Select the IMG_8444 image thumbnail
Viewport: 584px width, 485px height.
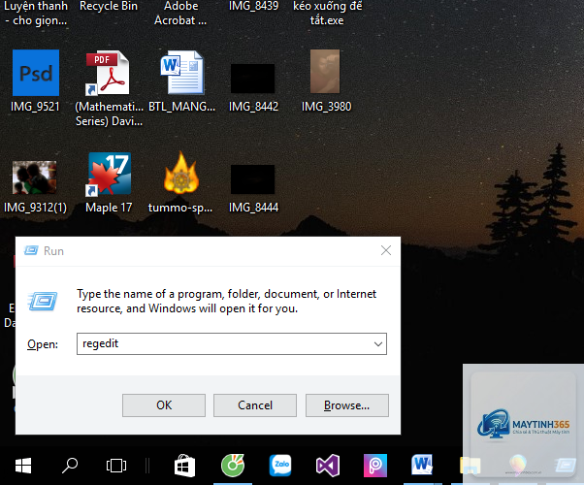(x=252, y=179)
